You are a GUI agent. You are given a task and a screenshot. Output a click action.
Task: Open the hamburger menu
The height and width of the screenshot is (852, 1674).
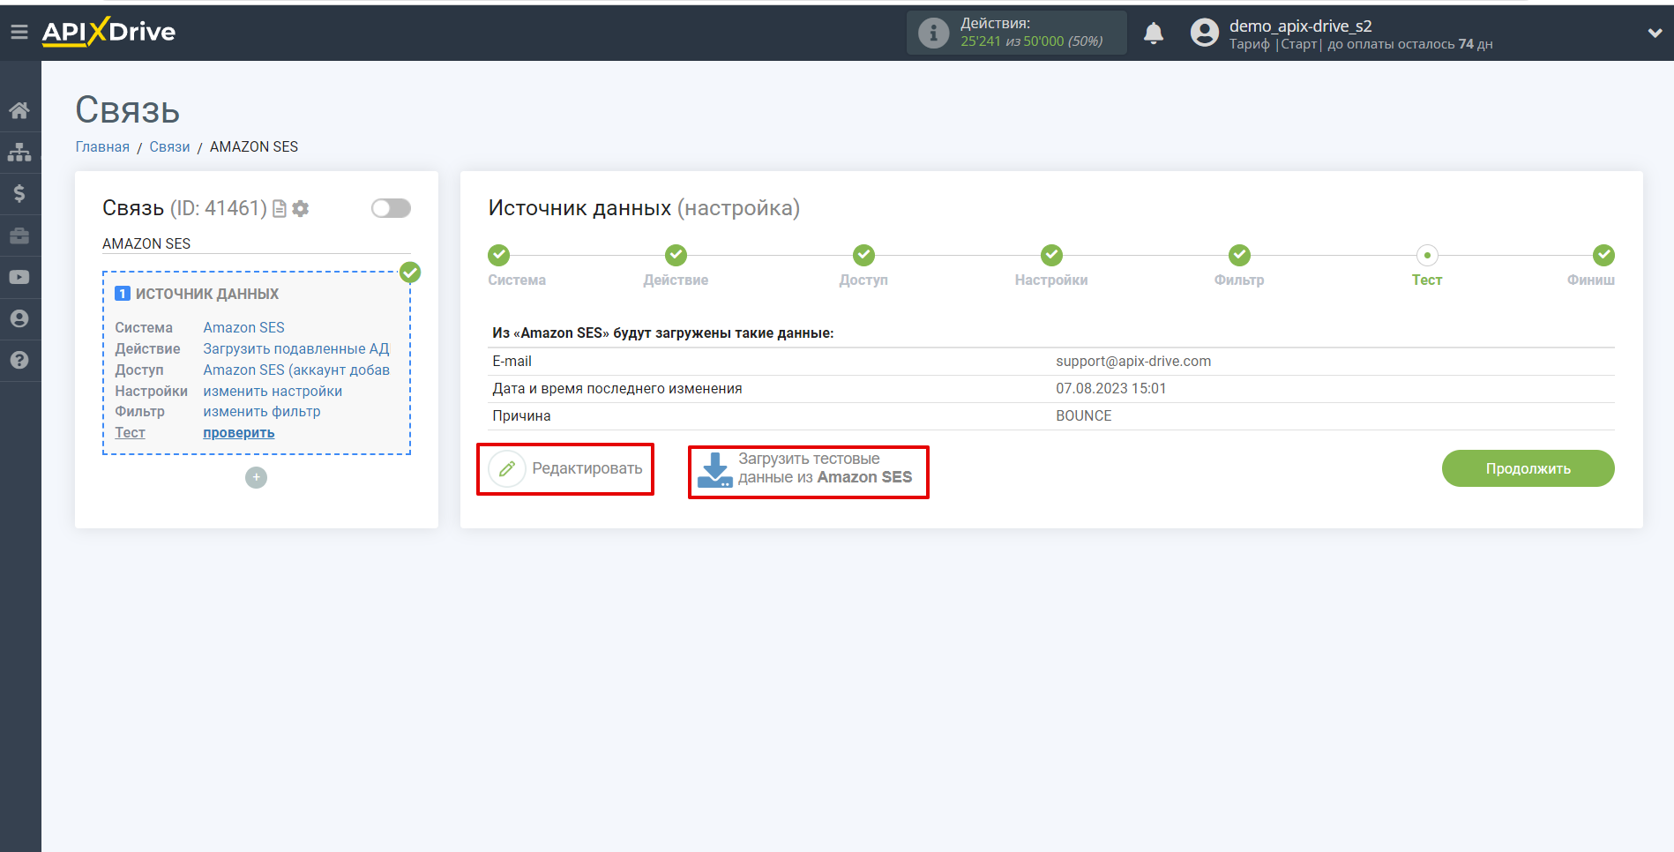[19, 33]
